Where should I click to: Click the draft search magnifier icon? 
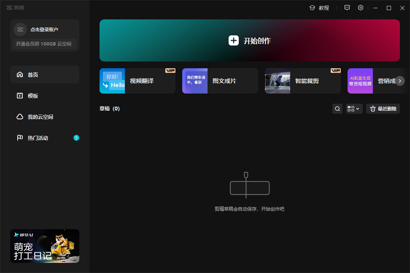(x=337, y=109)
